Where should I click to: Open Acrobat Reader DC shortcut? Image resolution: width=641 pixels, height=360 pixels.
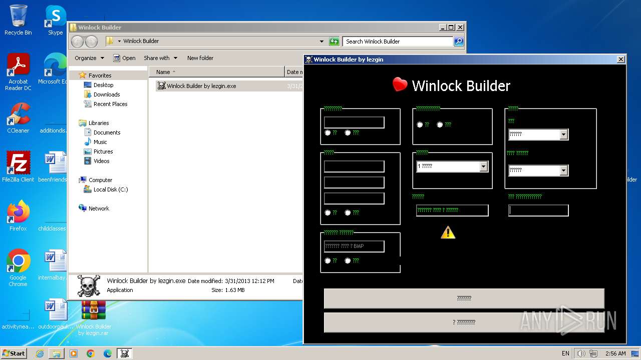[x=18, y=72]
